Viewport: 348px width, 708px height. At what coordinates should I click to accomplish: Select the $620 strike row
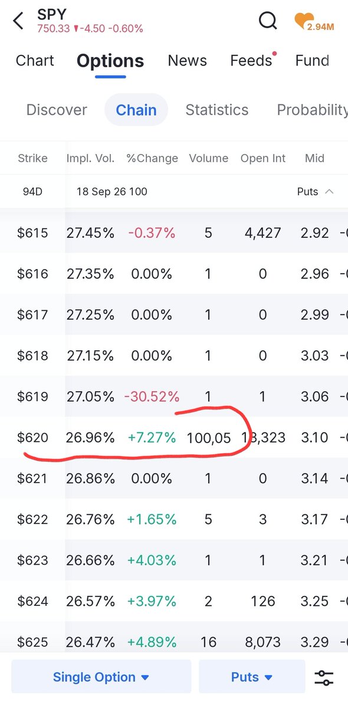click(174, 437)
